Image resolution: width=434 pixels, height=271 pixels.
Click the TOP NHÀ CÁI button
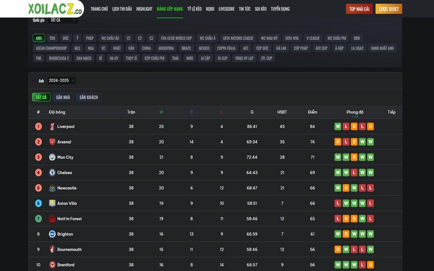tap(359, 9)
